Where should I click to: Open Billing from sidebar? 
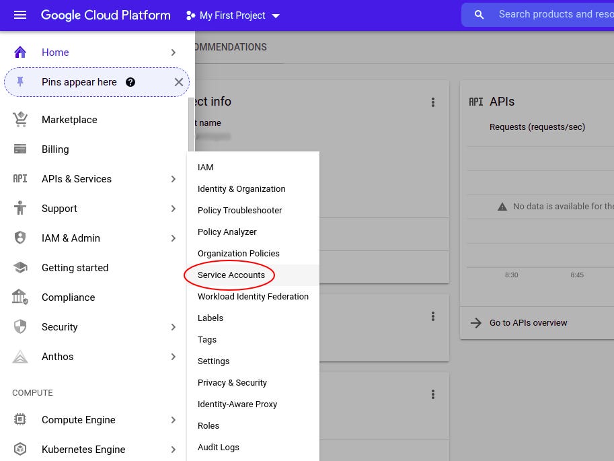pyautogui.click(x=55, y=149)
